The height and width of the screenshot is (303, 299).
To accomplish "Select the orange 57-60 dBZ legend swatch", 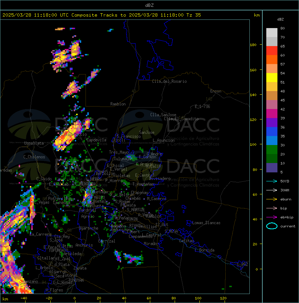I will [272, 59].
